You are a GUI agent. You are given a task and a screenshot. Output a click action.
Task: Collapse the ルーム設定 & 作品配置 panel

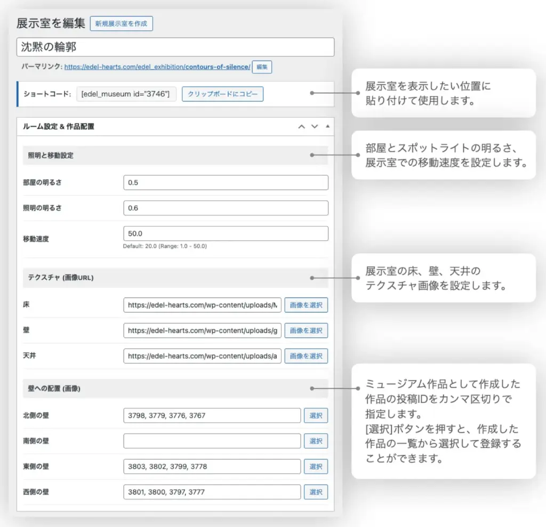[x=327, y=127]
